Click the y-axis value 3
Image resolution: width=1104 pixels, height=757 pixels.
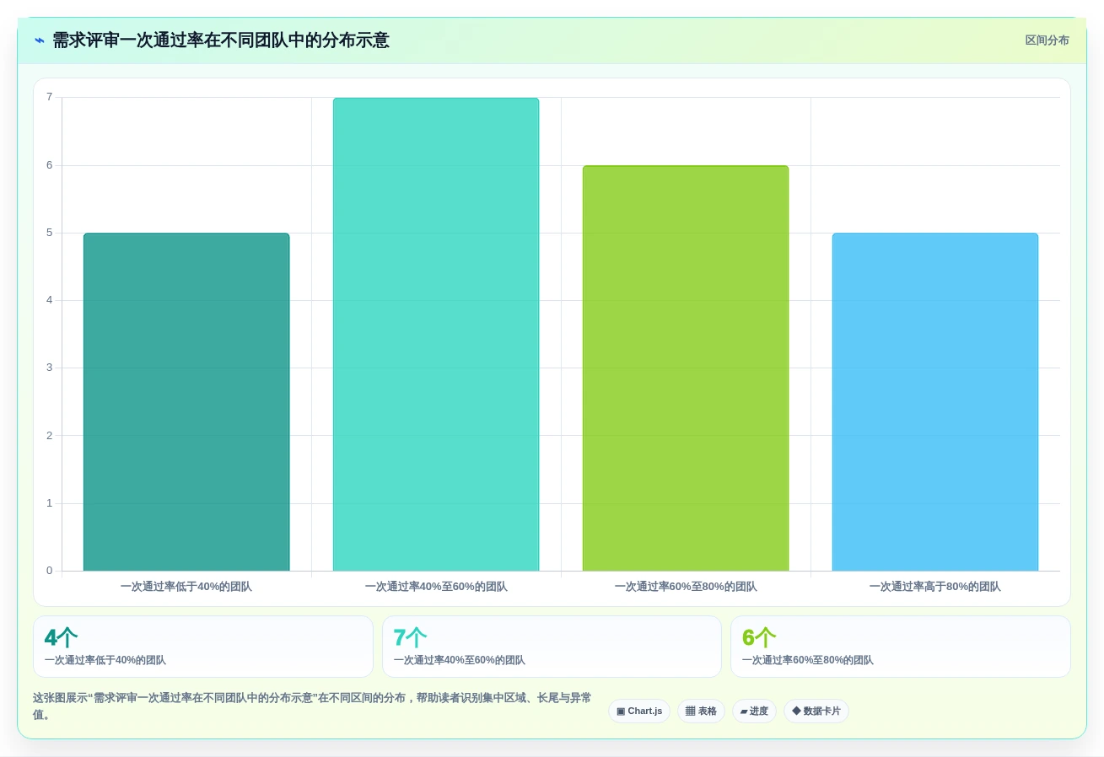click(x=49, y=368)
